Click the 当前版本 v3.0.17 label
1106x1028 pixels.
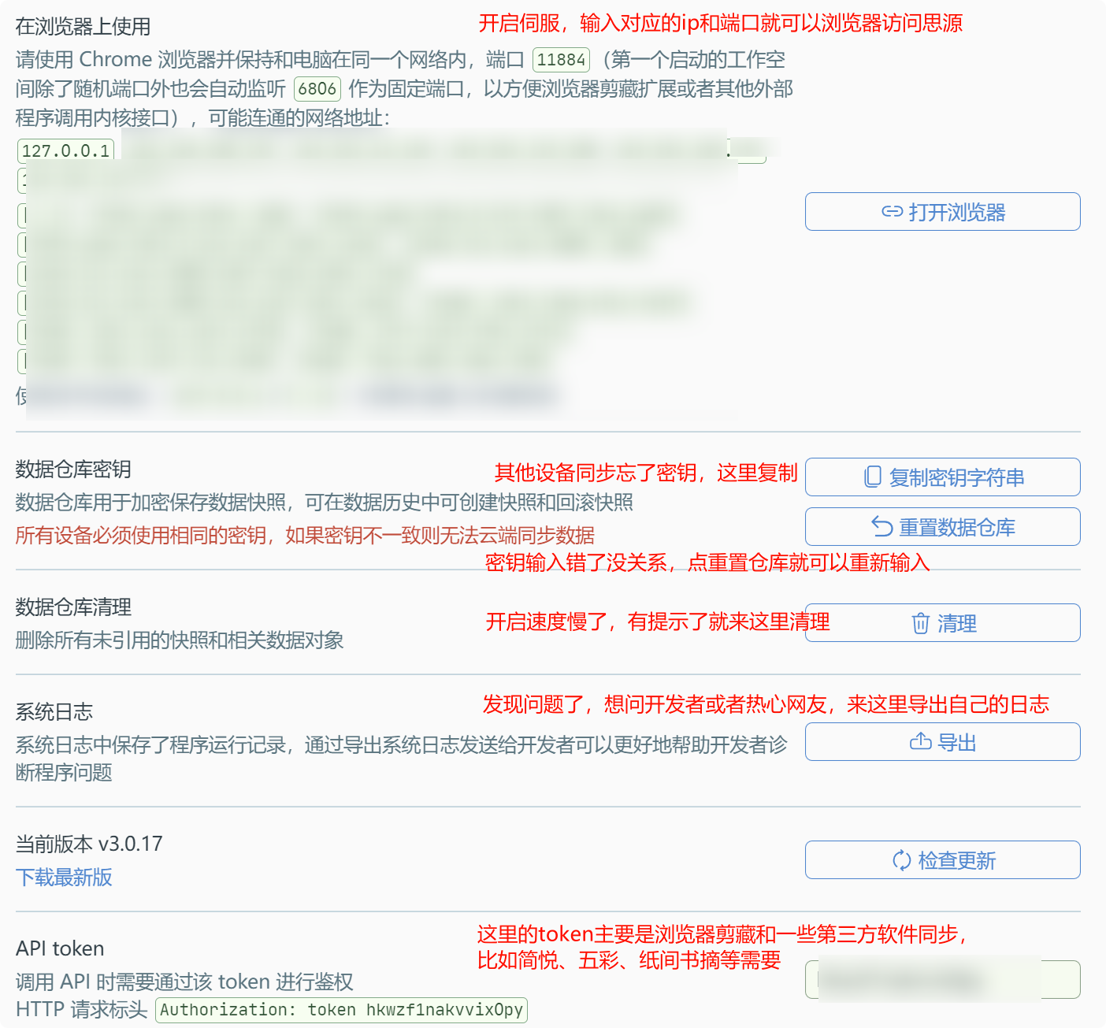click(89, 844)
